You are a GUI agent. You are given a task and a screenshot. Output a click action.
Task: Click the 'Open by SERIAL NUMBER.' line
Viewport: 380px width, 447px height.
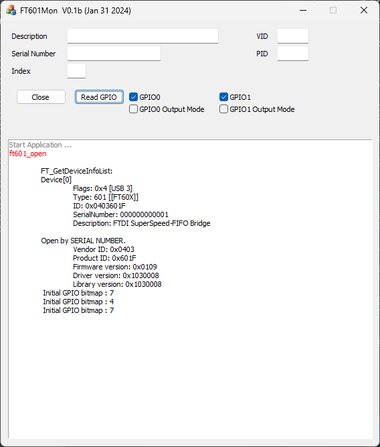pos(83,241)
